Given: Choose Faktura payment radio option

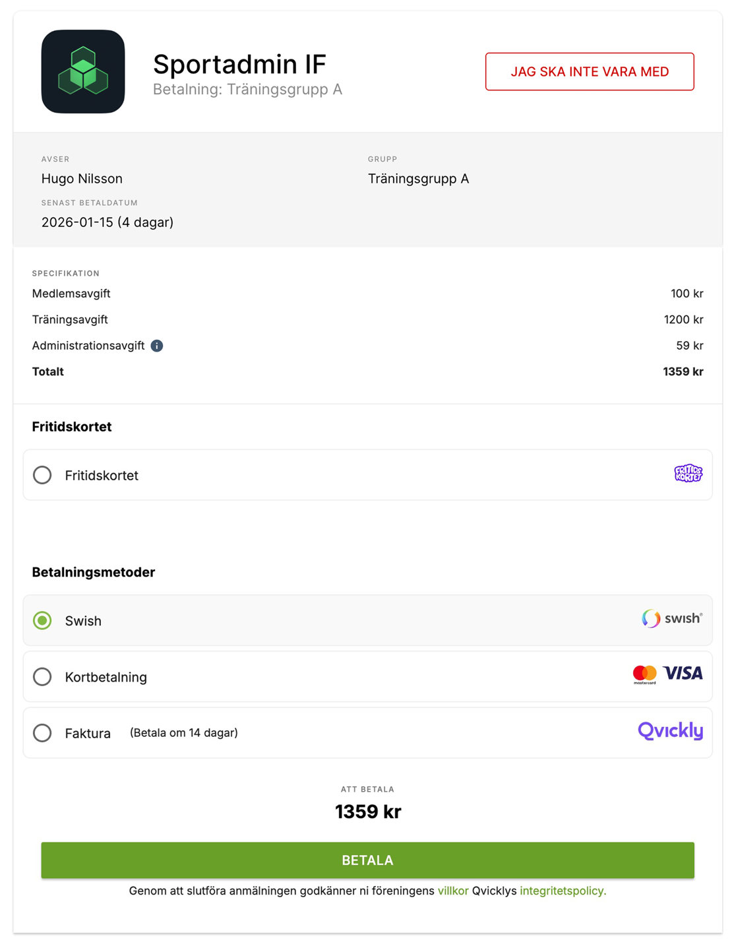Looking at the screenshot, I should [x=43, y=733].
